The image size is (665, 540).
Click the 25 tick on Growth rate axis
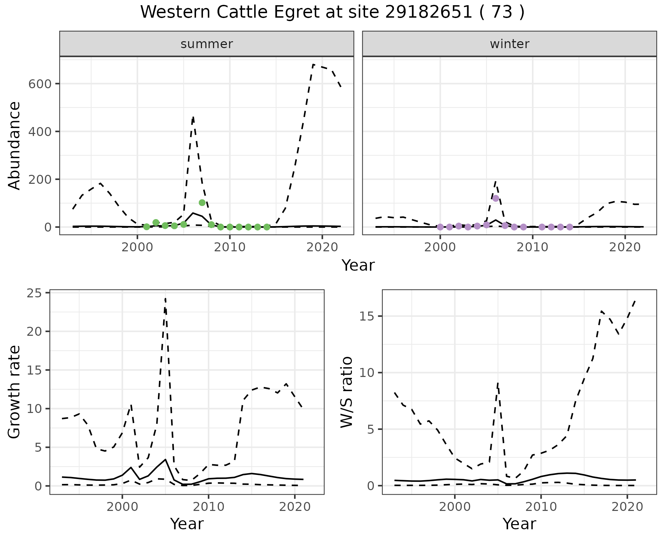coord(34,293)
